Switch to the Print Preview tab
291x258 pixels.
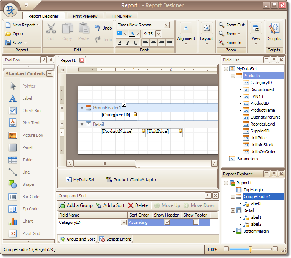click(x=85, y=16)
